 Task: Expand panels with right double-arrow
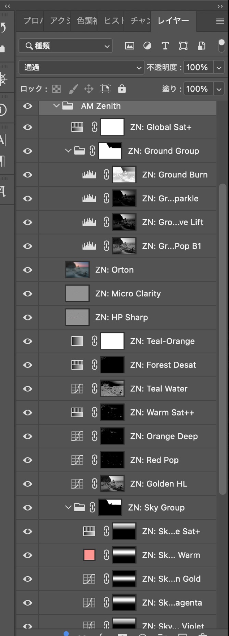pos(220,6)
